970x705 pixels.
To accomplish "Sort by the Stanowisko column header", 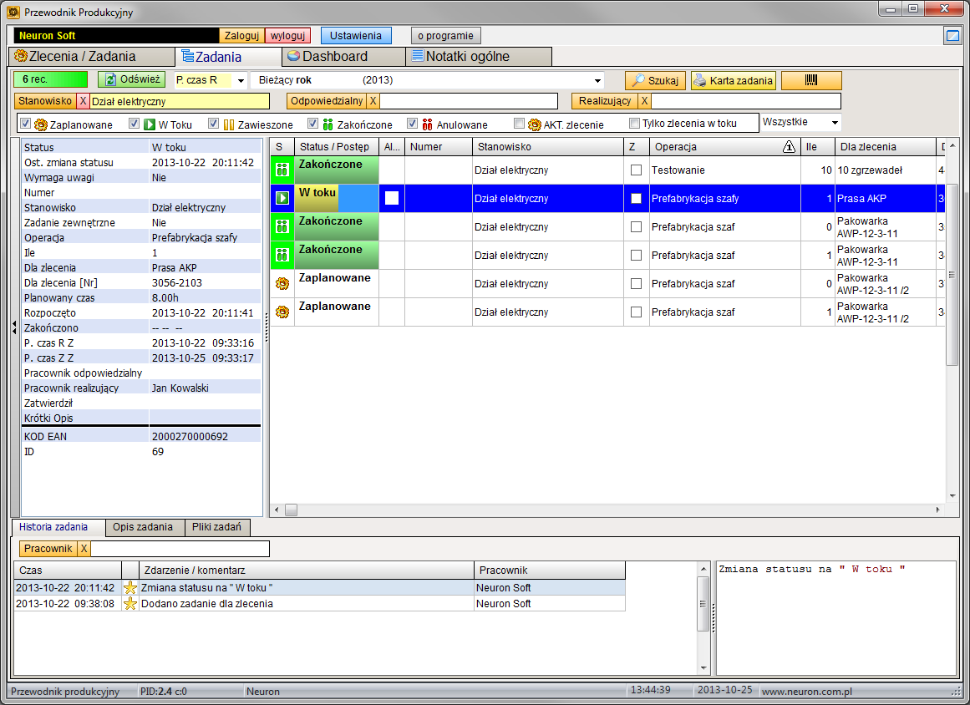I will coord(548,146).
